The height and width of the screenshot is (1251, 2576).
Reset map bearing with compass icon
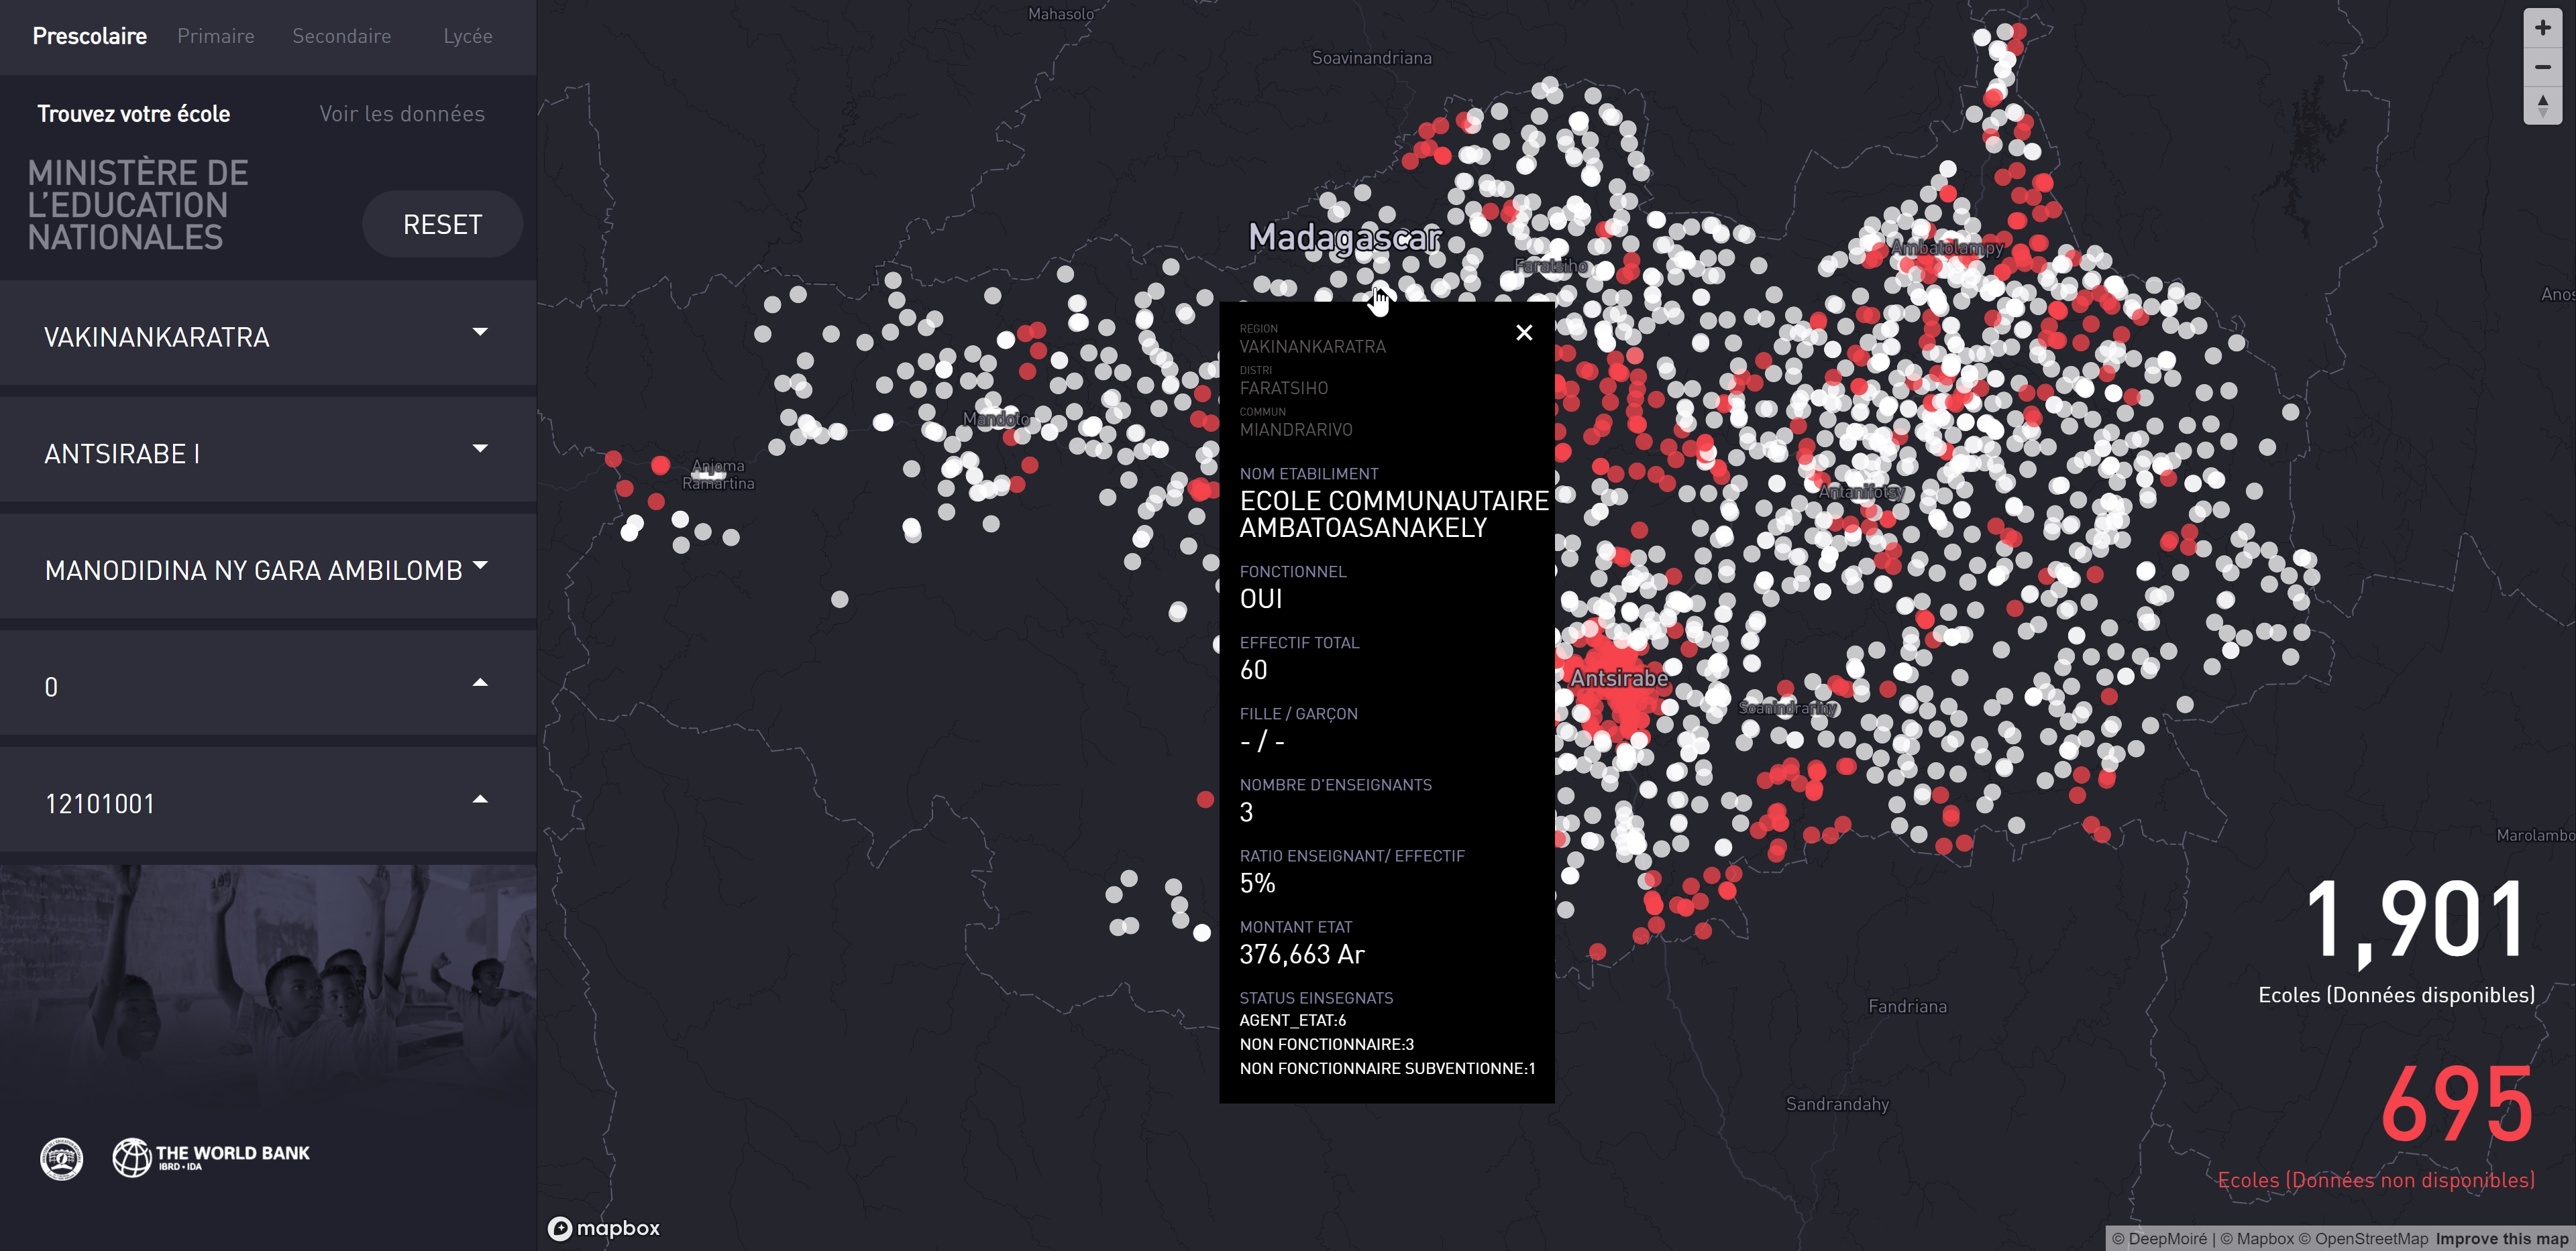coord(2542,105)
